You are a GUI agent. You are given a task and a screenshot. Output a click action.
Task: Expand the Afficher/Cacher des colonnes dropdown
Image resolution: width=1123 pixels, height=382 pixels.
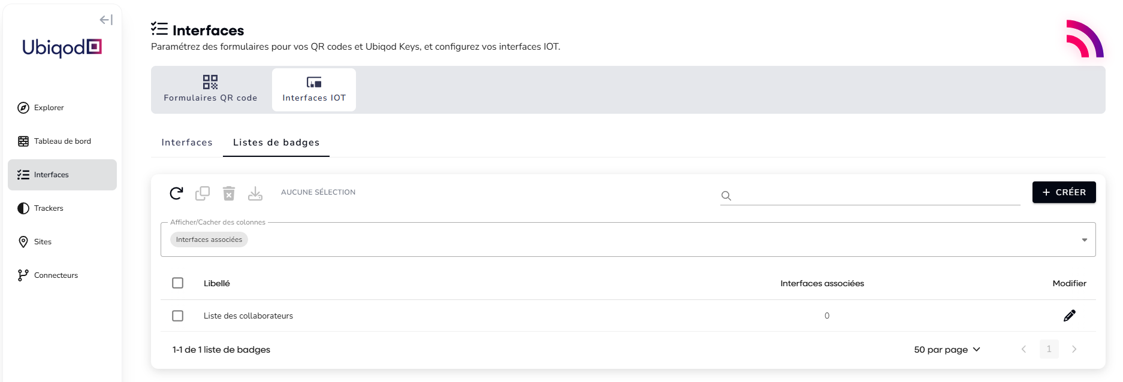(x=1084, y=240)
